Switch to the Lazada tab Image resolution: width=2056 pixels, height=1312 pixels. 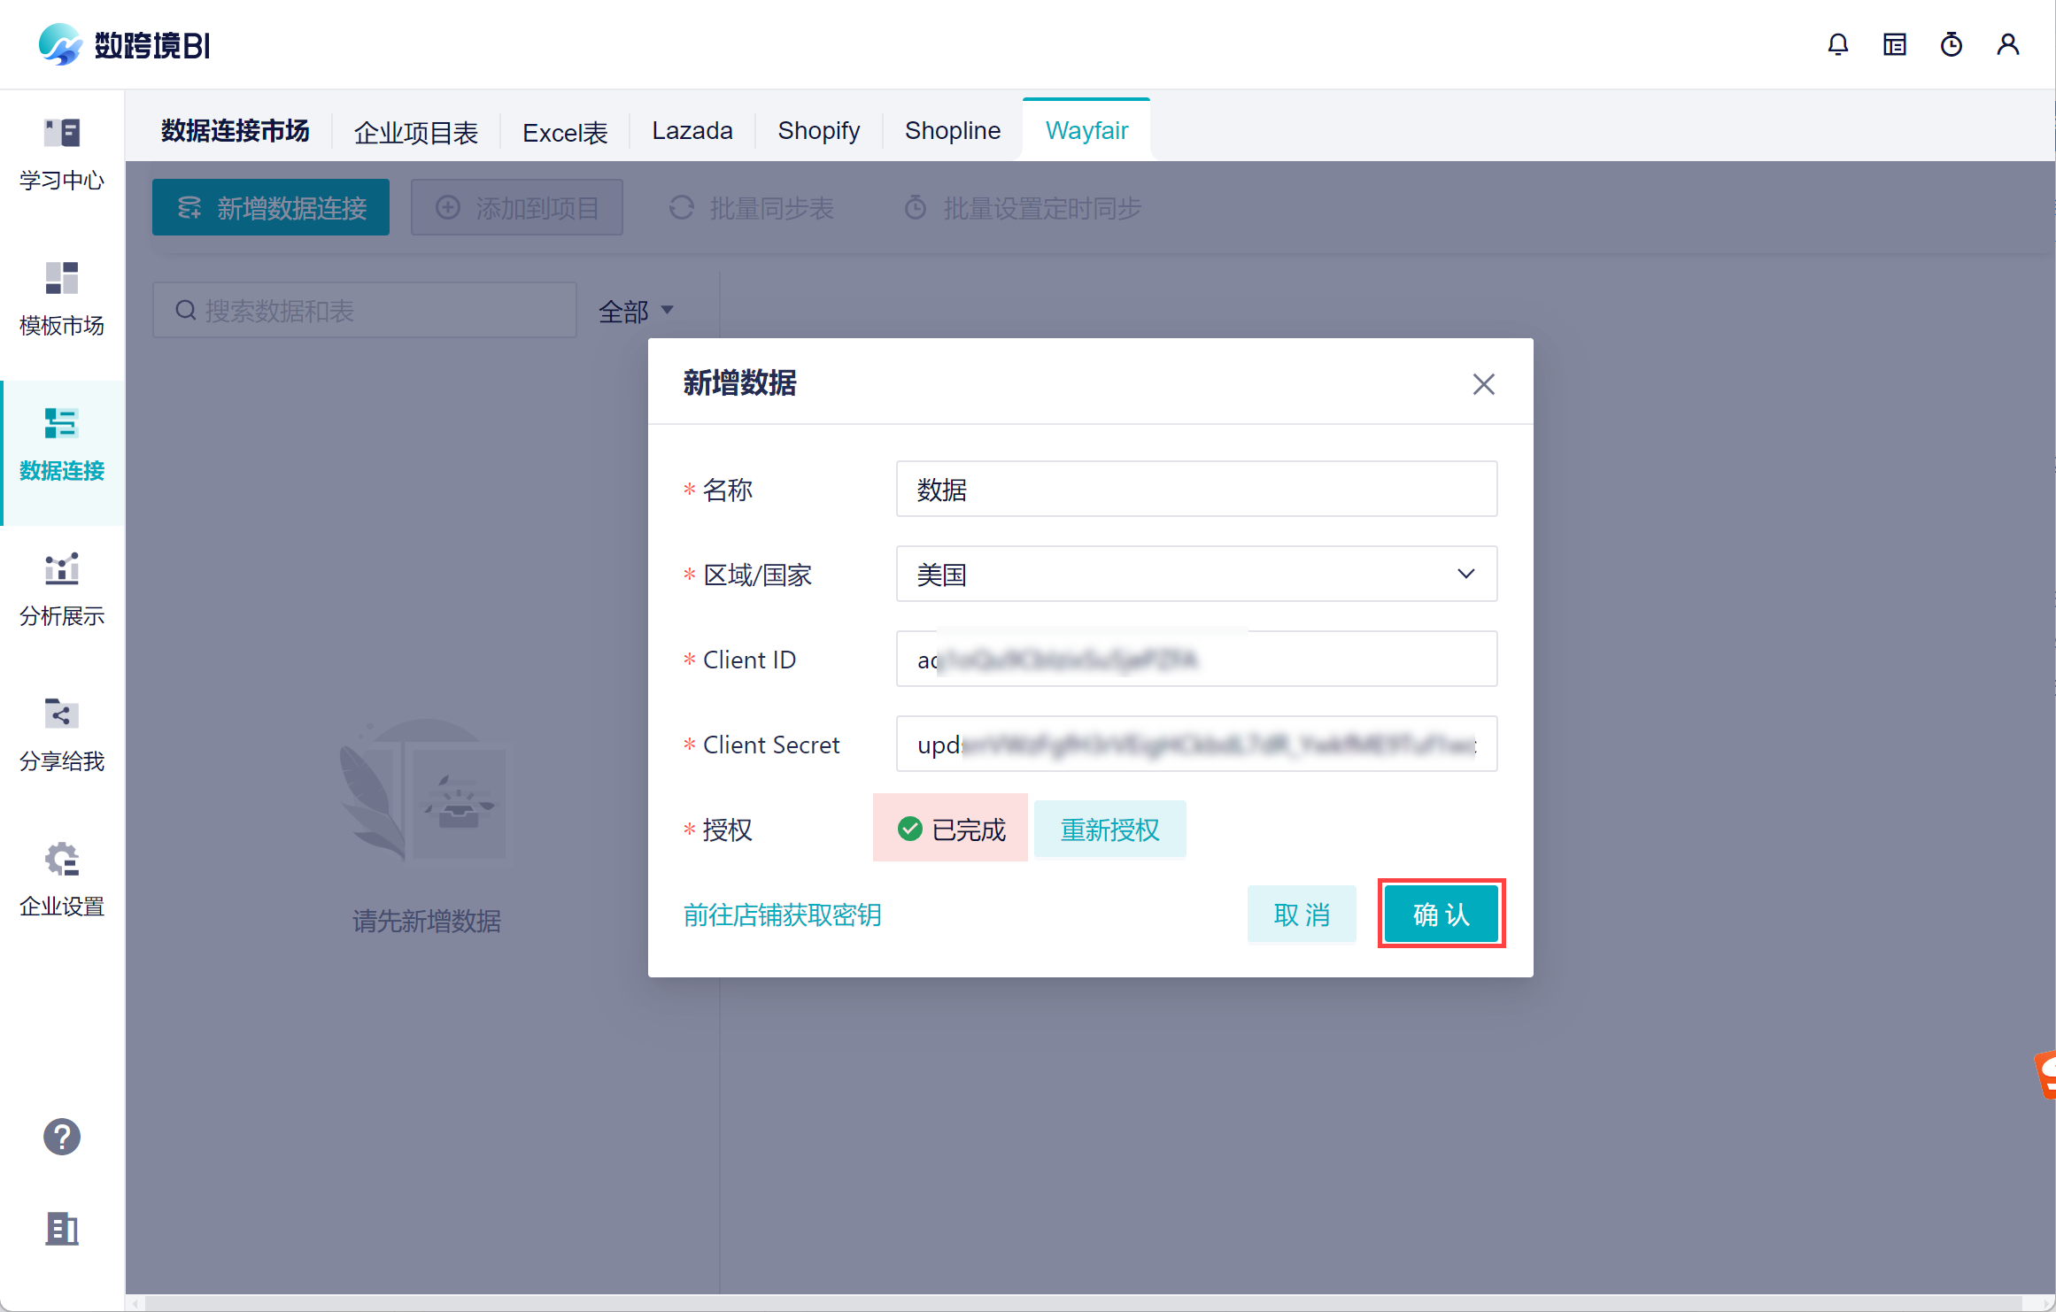pos(692,131)
